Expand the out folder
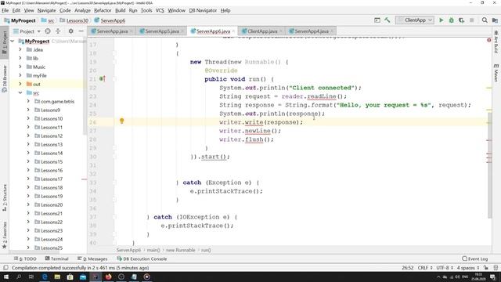The width and height of the screenshot is (501, 282). pyautogui.click(x=20, y=84)
